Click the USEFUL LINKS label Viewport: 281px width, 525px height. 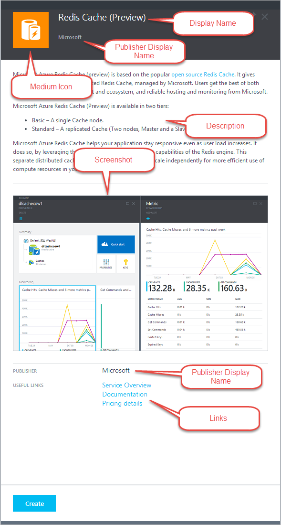[x=28, y=386]
